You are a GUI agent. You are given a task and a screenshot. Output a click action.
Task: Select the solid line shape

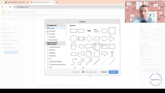coord(112,62)
